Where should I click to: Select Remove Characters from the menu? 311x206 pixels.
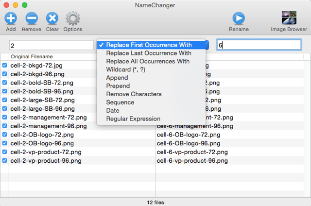pyautogui.click(x=151, y=94)
